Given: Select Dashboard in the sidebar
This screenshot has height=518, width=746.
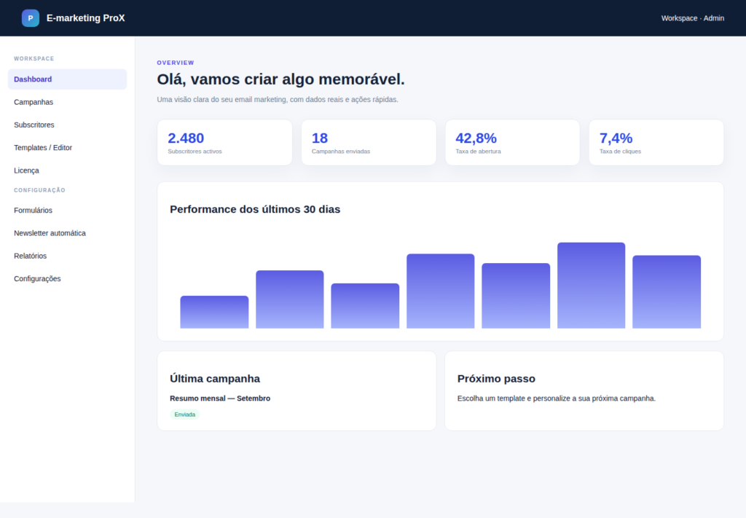Looking at the screenshot, I should (67, 79).
